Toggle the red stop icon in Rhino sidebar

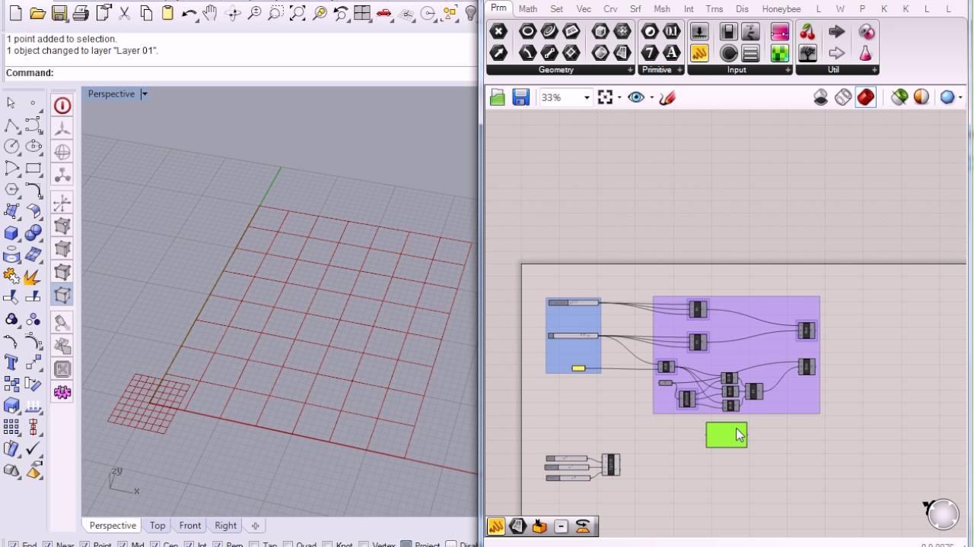click(x=62, y=106)
